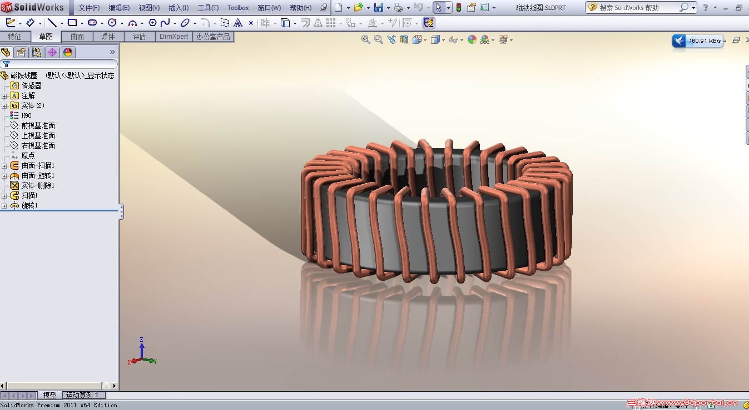Activate the Spline tool
Viewport: 749px width, 410px height.
165,23
